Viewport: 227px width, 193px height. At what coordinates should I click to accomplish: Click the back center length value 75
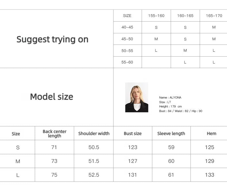pos(54,175)
